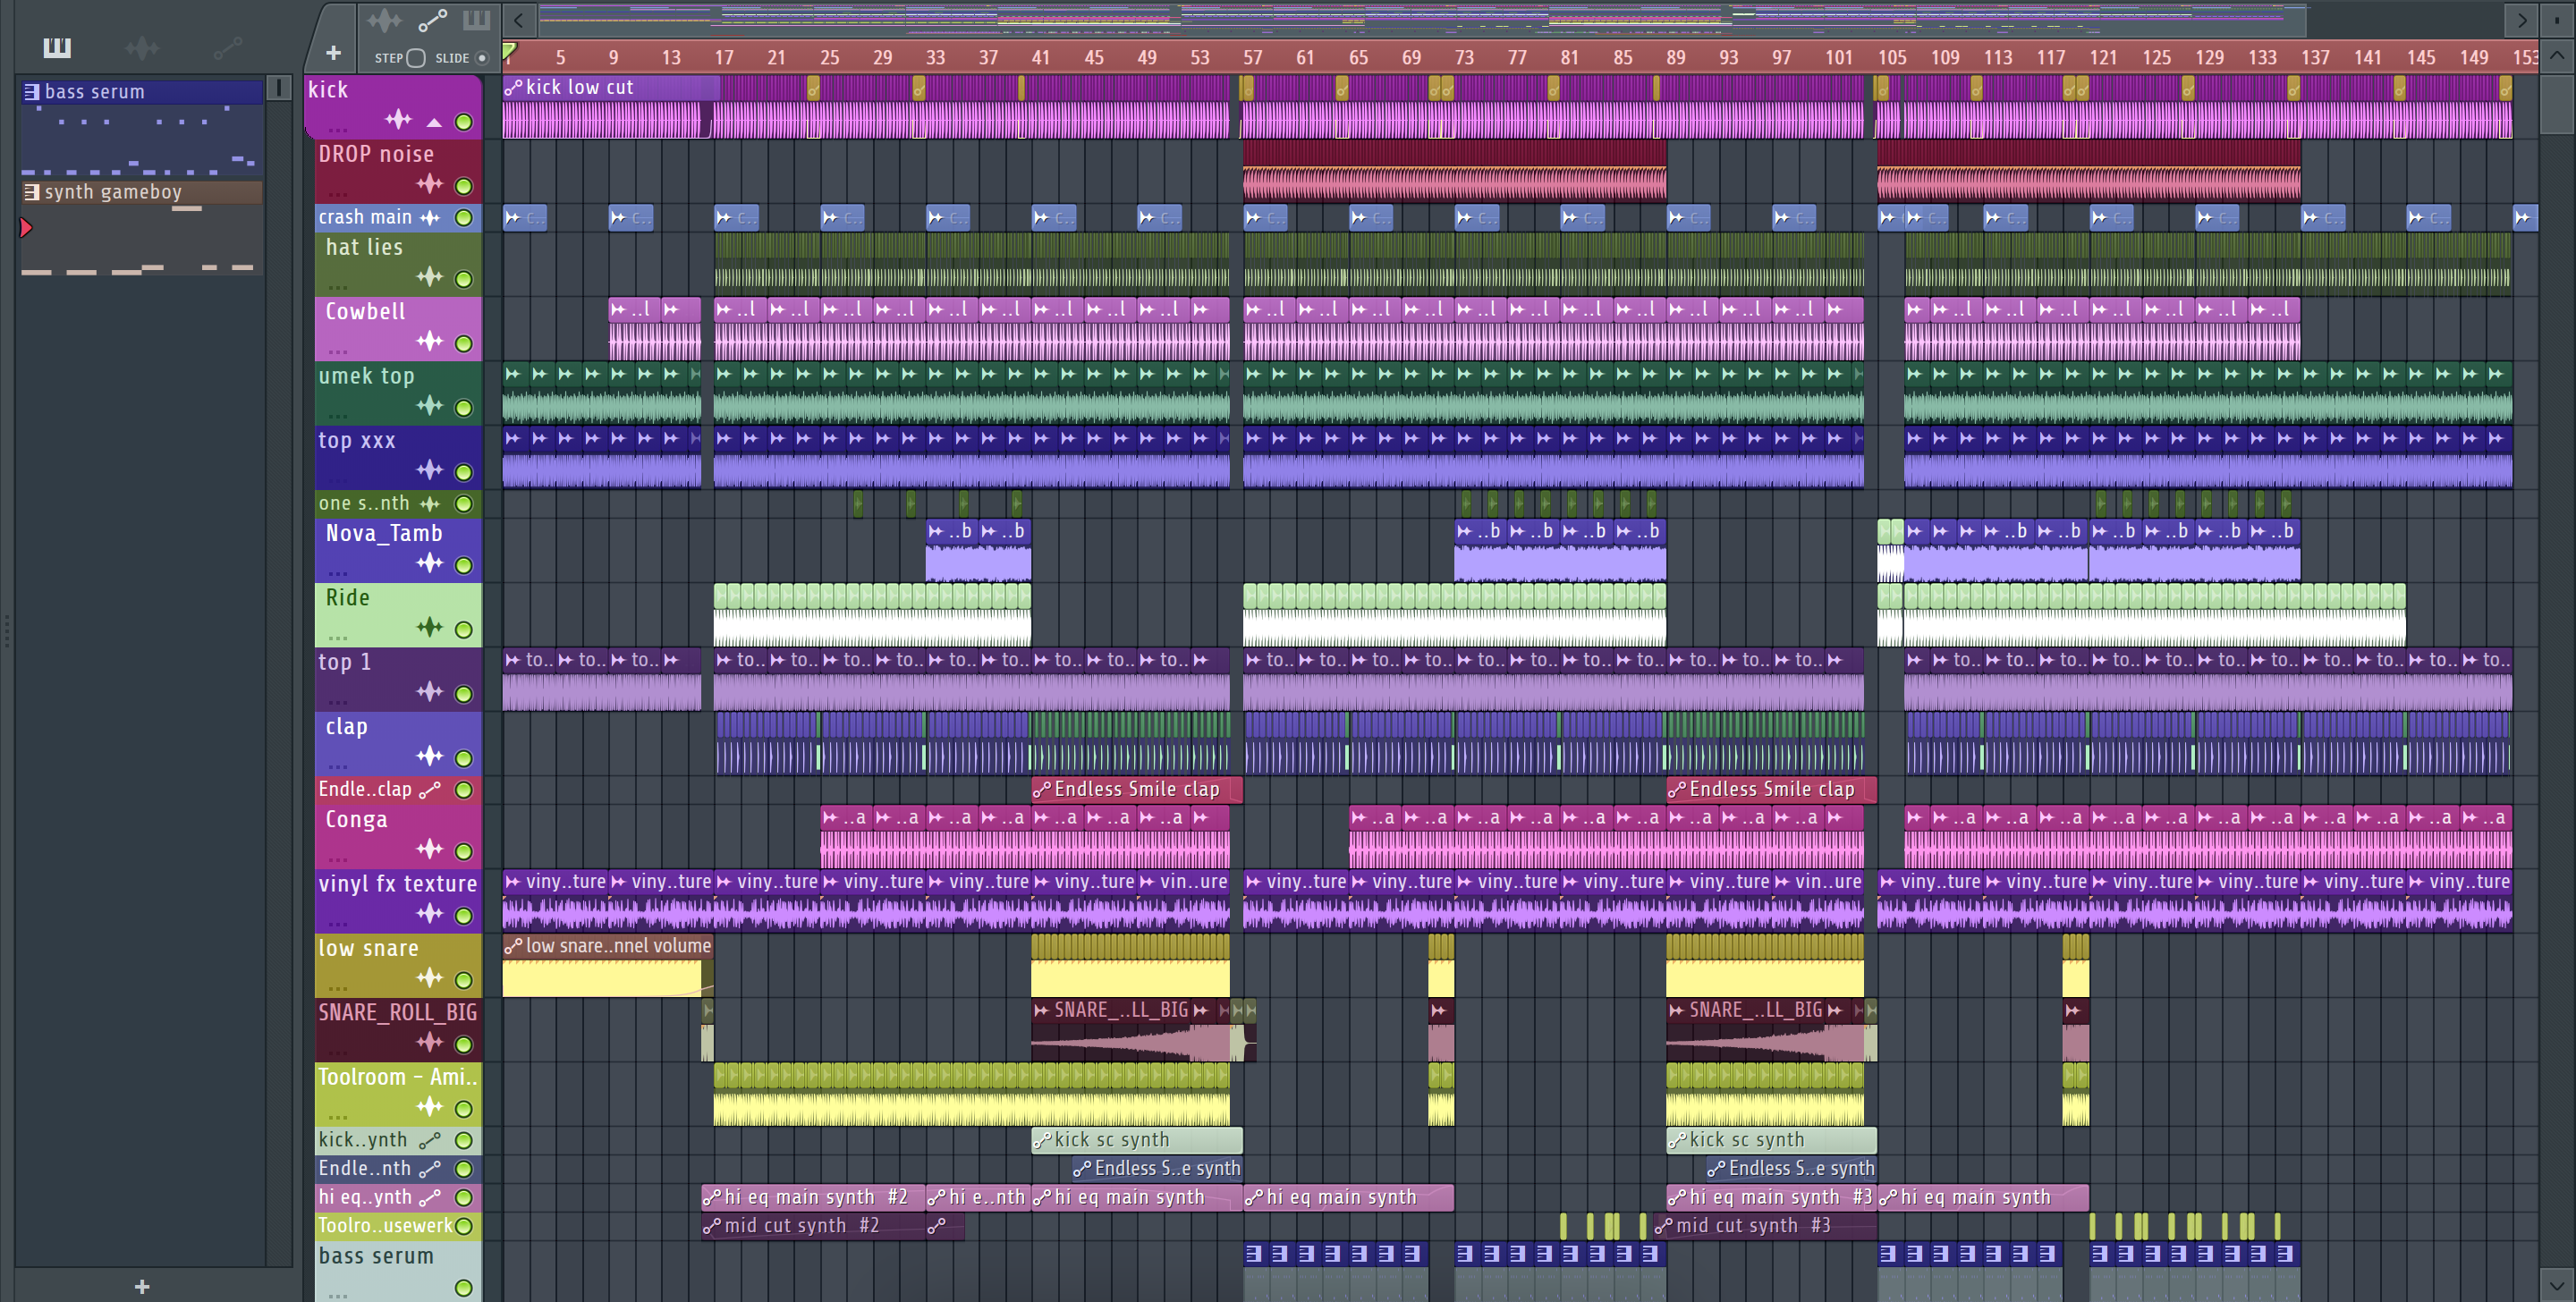Click bar 105 on the timeline ruler
This screenshot has height=1302, width=2576.
click(1891, 58)
